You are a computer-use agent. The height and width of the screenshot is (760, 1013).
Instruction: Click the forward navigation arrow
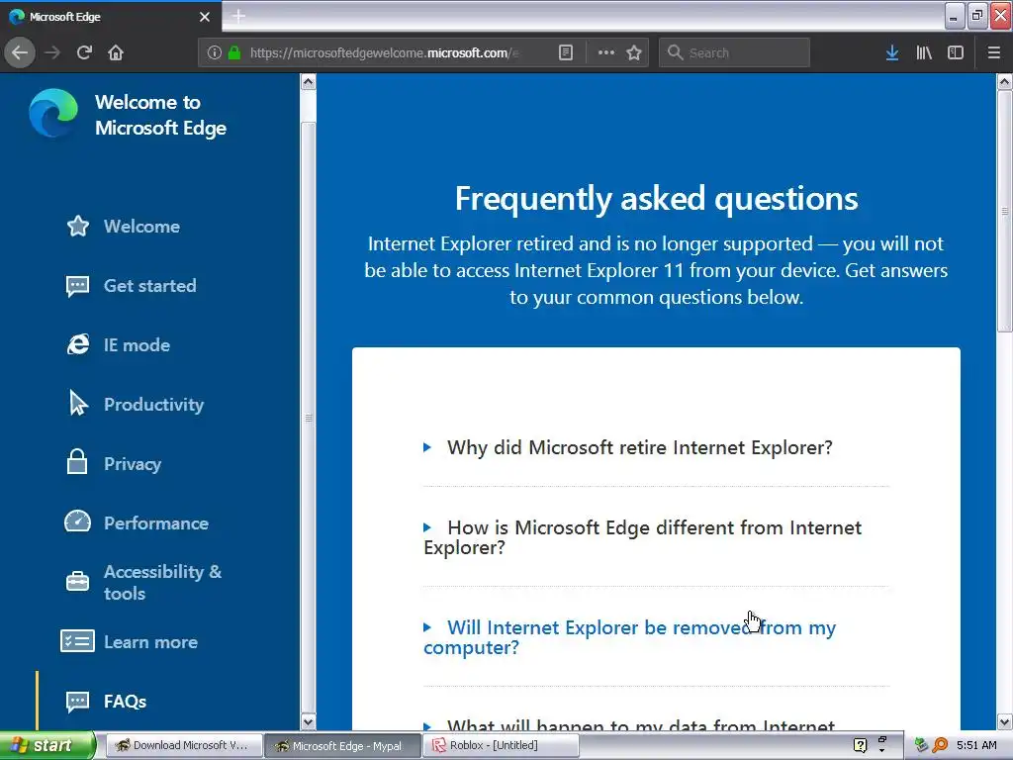coord(52,52)
